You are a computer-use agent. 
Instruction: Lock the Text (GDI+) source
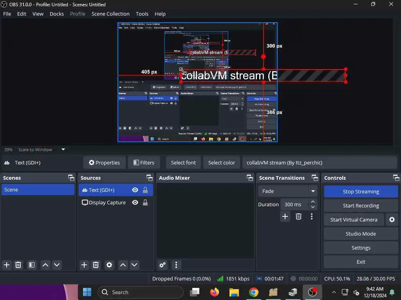[x=145, y=190]
